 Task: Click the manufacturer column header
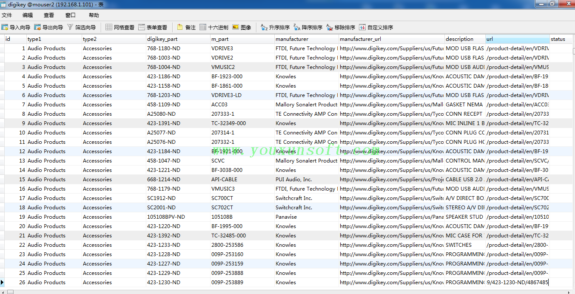point(307,39)
